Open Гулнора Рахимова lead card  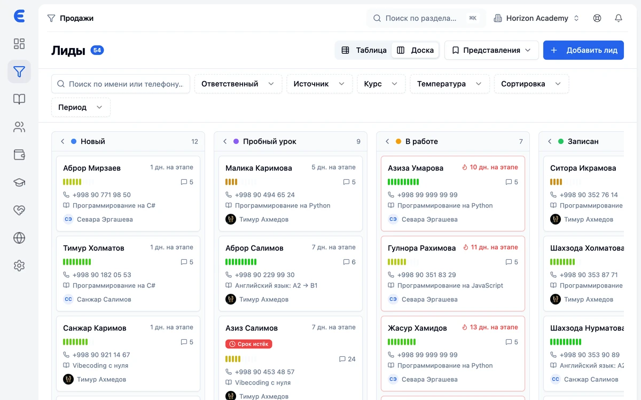click(453, 274)
